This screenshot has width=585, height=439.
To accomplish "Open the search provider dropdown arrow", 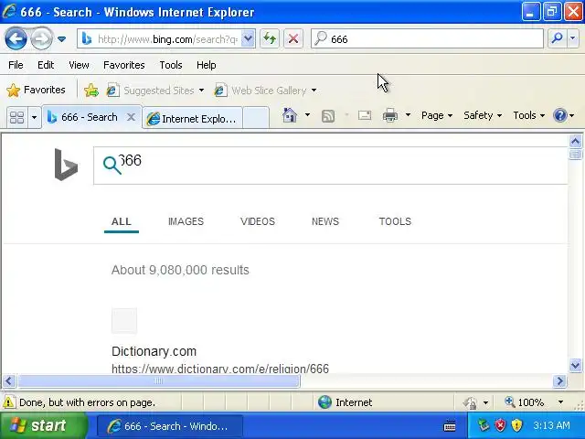I will pos(573,38).
